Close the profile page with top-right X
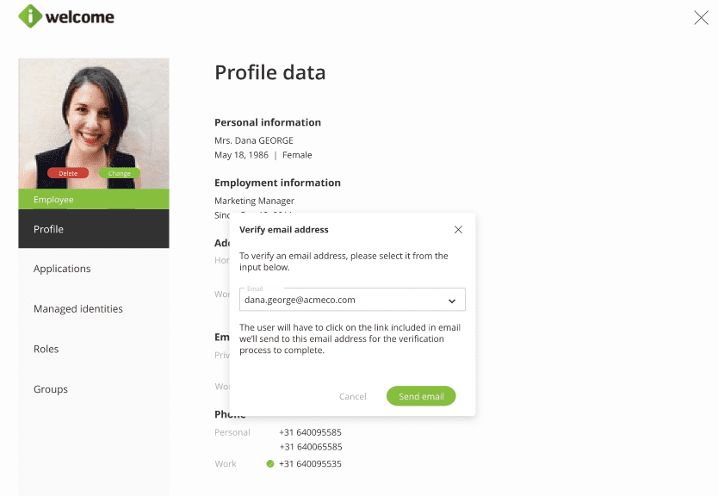 point(701,17)
